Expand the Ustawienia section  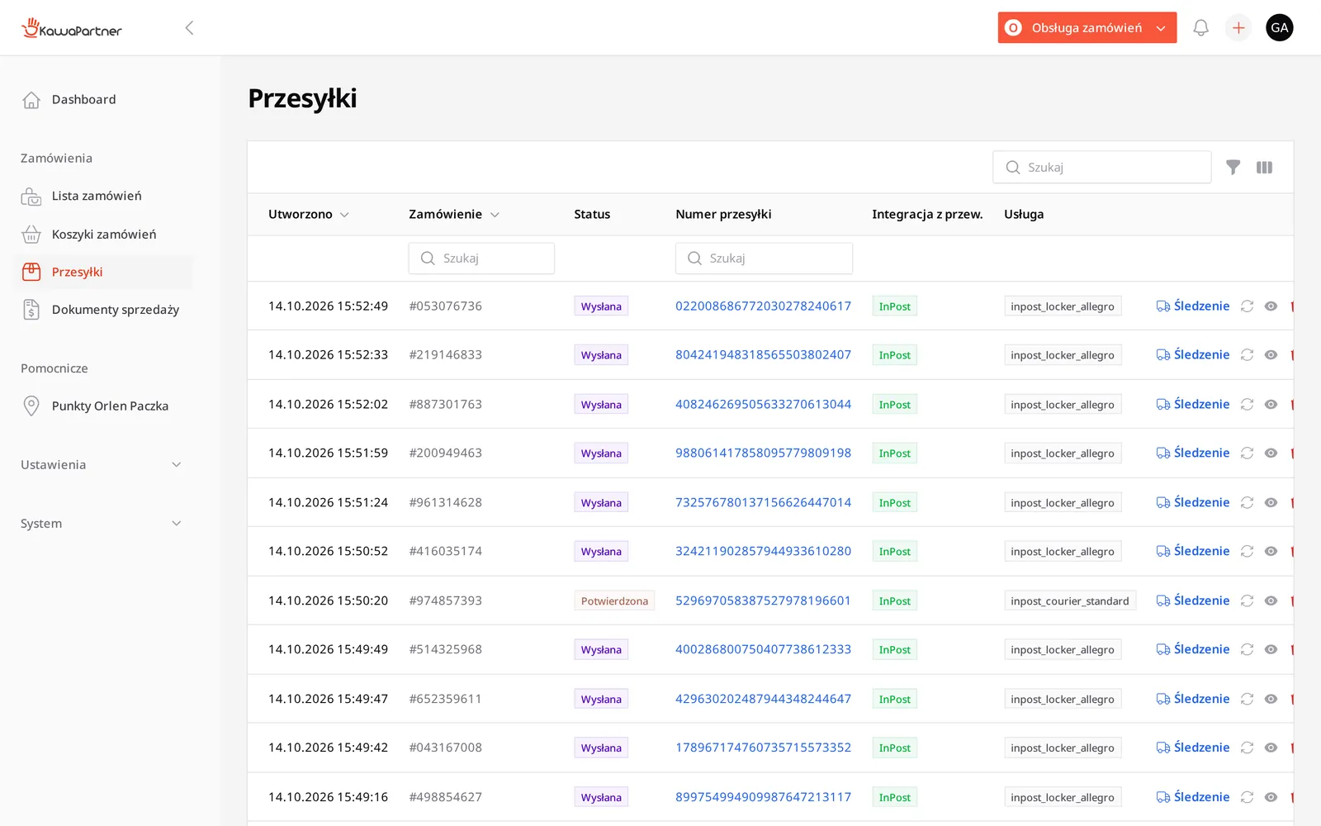tap(101, 465)
